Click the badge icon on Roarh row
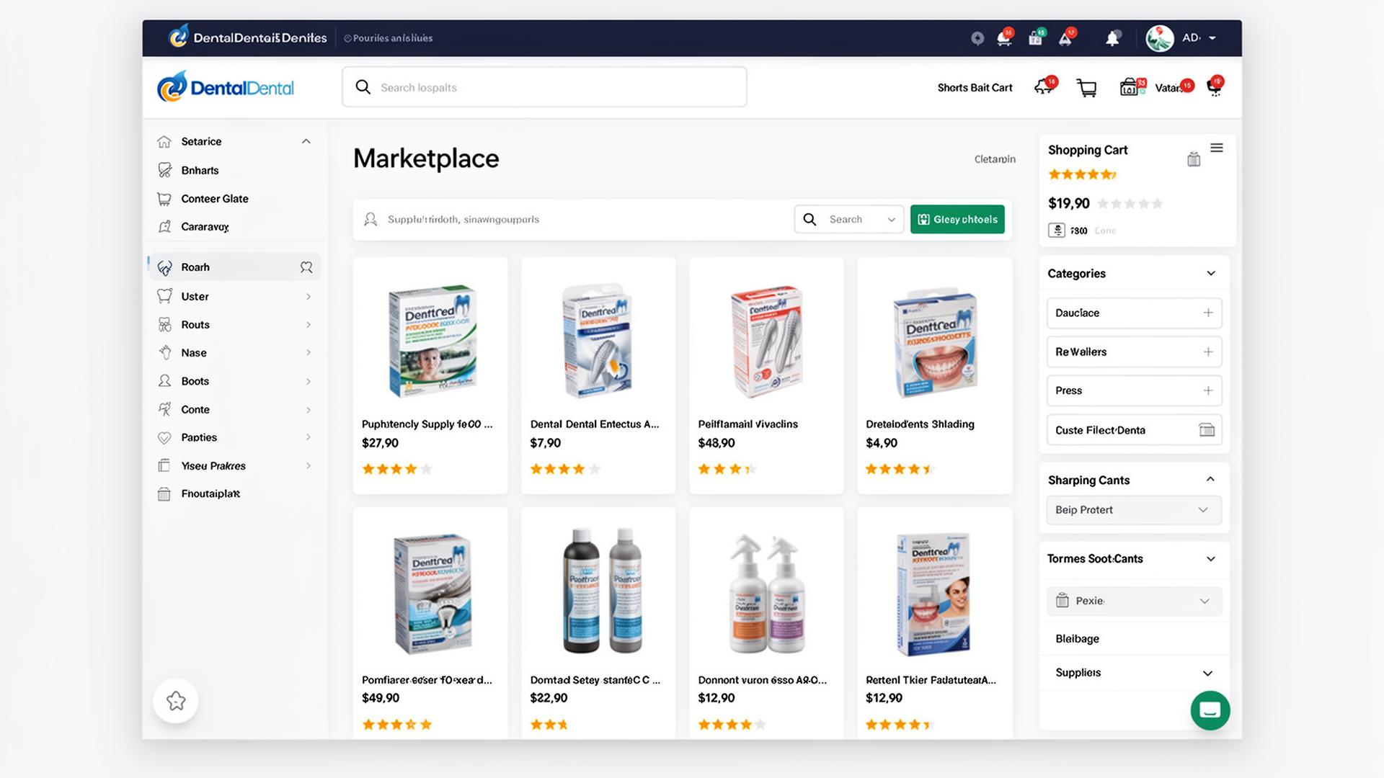The height and width of the screenshot is (778, 1384). coord(306,267)
